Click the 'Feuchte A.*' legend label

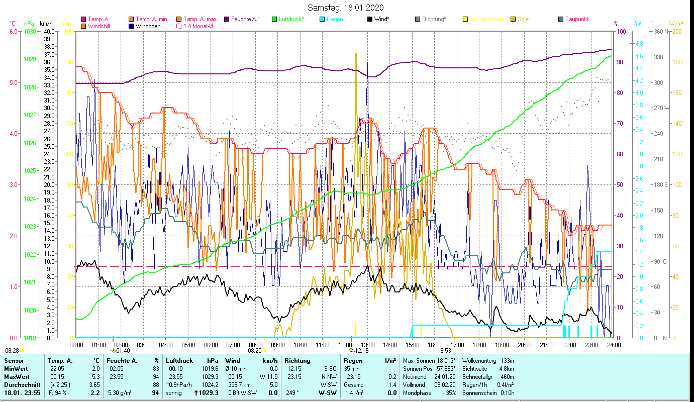245,19
